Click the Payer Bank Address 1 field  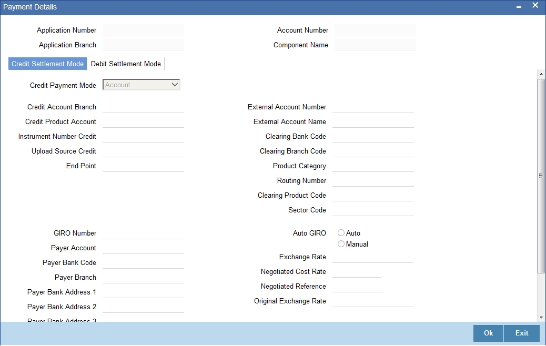coord(143,292)
